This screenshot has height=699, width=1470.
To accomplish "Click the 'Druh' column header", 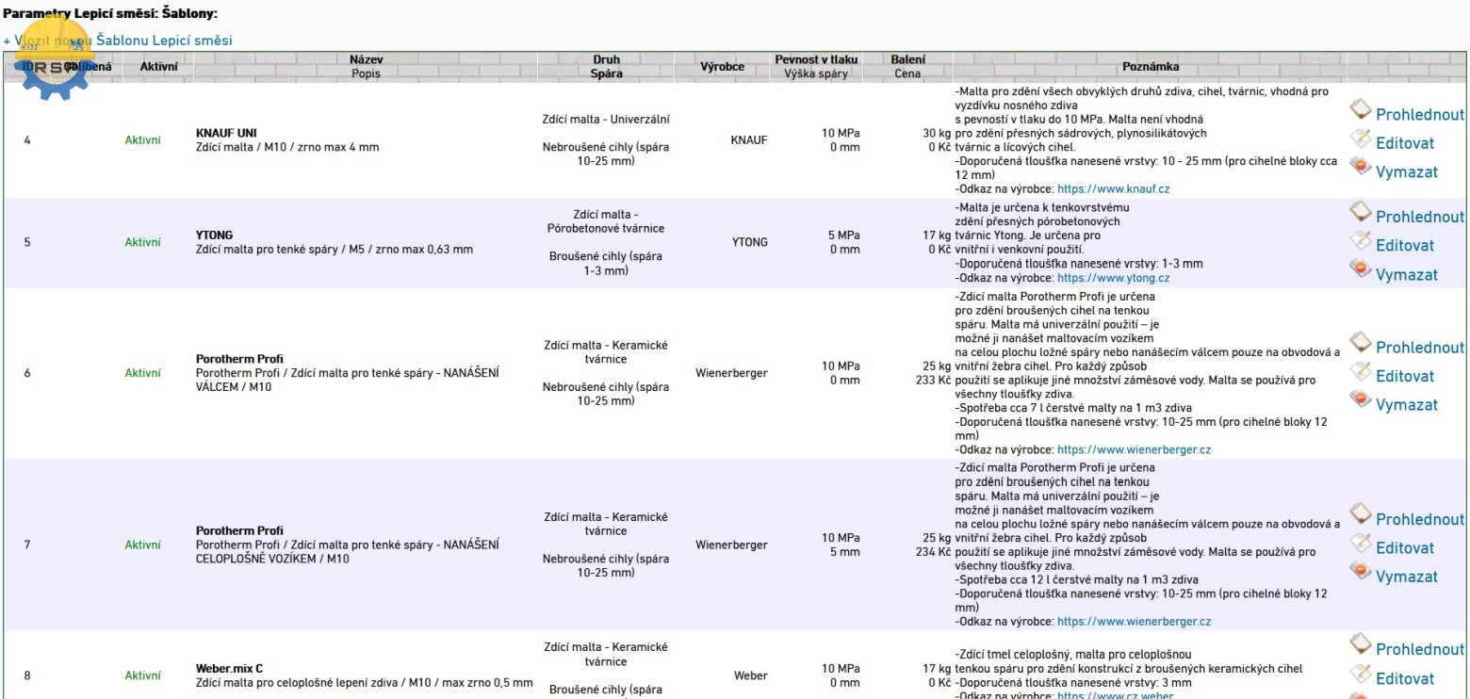I will click(x=607, y=59).
